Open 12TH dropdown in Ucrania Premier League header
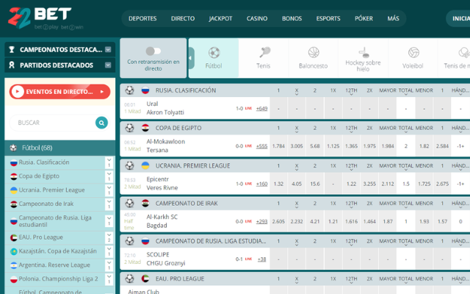 (x=351, y=167)
